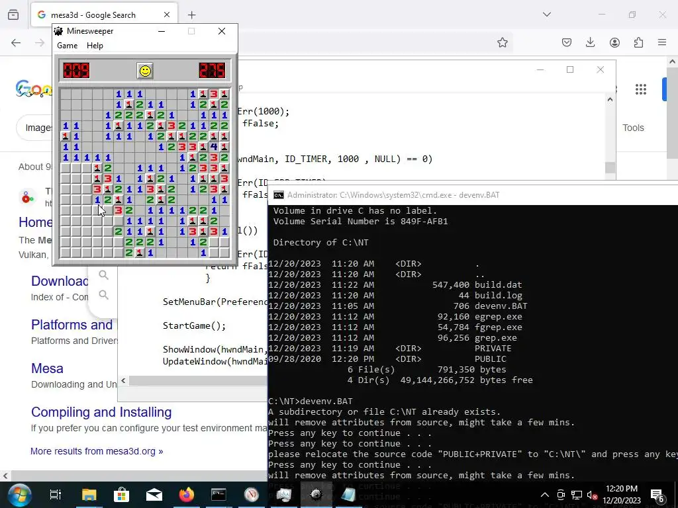Image resolution: width=678 pixels, height=508 pixels.
Task: Open Firefox tab overview icon
Action: tap(13, 15)
